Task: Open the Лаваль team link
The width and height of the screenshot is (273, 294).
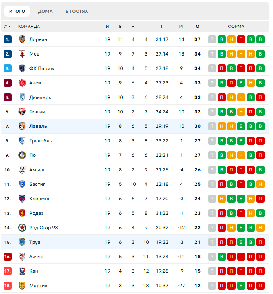Action: [x=38, y=126]
